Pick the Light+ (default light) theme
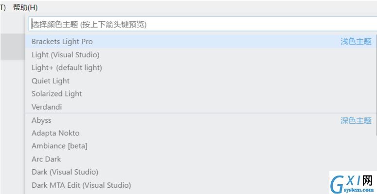This screenshot has width=377, height=194. [x=67, y=67]
